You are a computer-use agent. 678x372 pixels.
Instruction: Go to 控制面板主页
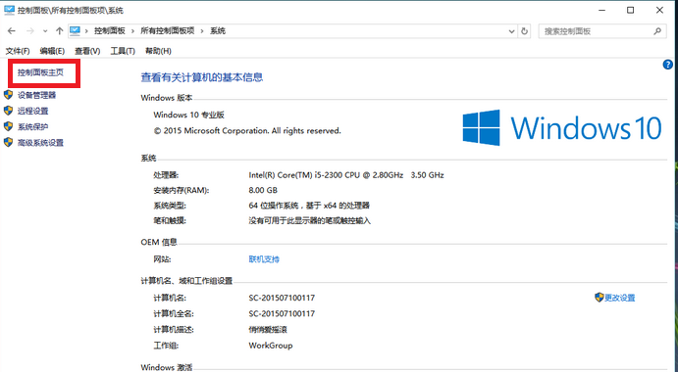point(40,73)
